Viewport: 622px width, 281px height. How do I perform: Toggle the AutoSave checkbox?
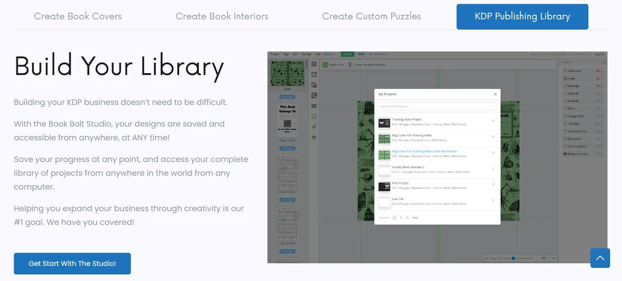(x=370, y=54)
